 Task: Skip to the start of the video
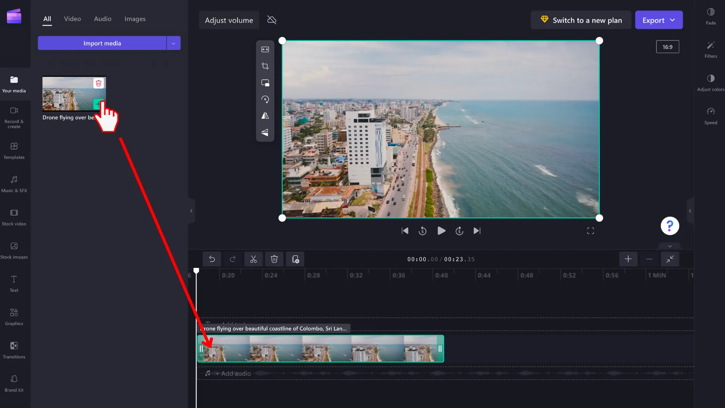[405, 231]
